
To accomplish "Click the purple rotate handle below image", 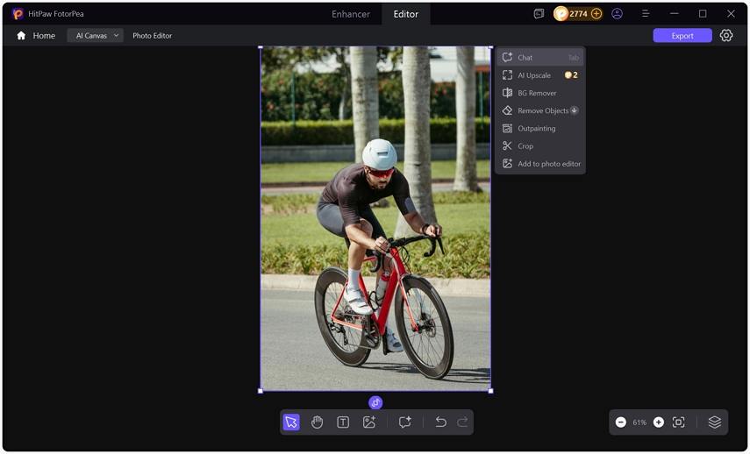I will coord(375,403).
